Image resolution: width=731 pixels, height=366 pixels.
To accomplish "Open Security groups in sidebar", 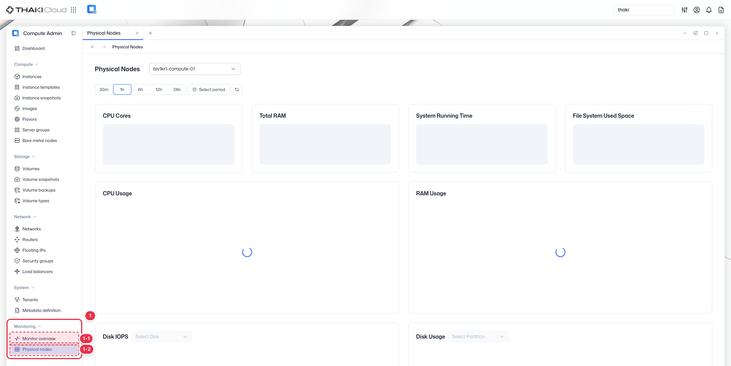I will pyautogui.click(x=38, y=261).
